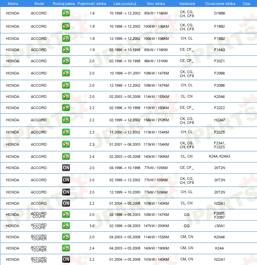This screenshot has width=257, height=265.
Task: Click the Moc silnika column header
Action: coord(156,4)
